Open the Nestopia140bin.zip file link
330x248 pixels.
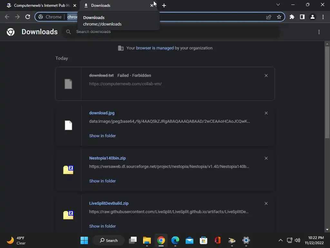click(107, 158)
